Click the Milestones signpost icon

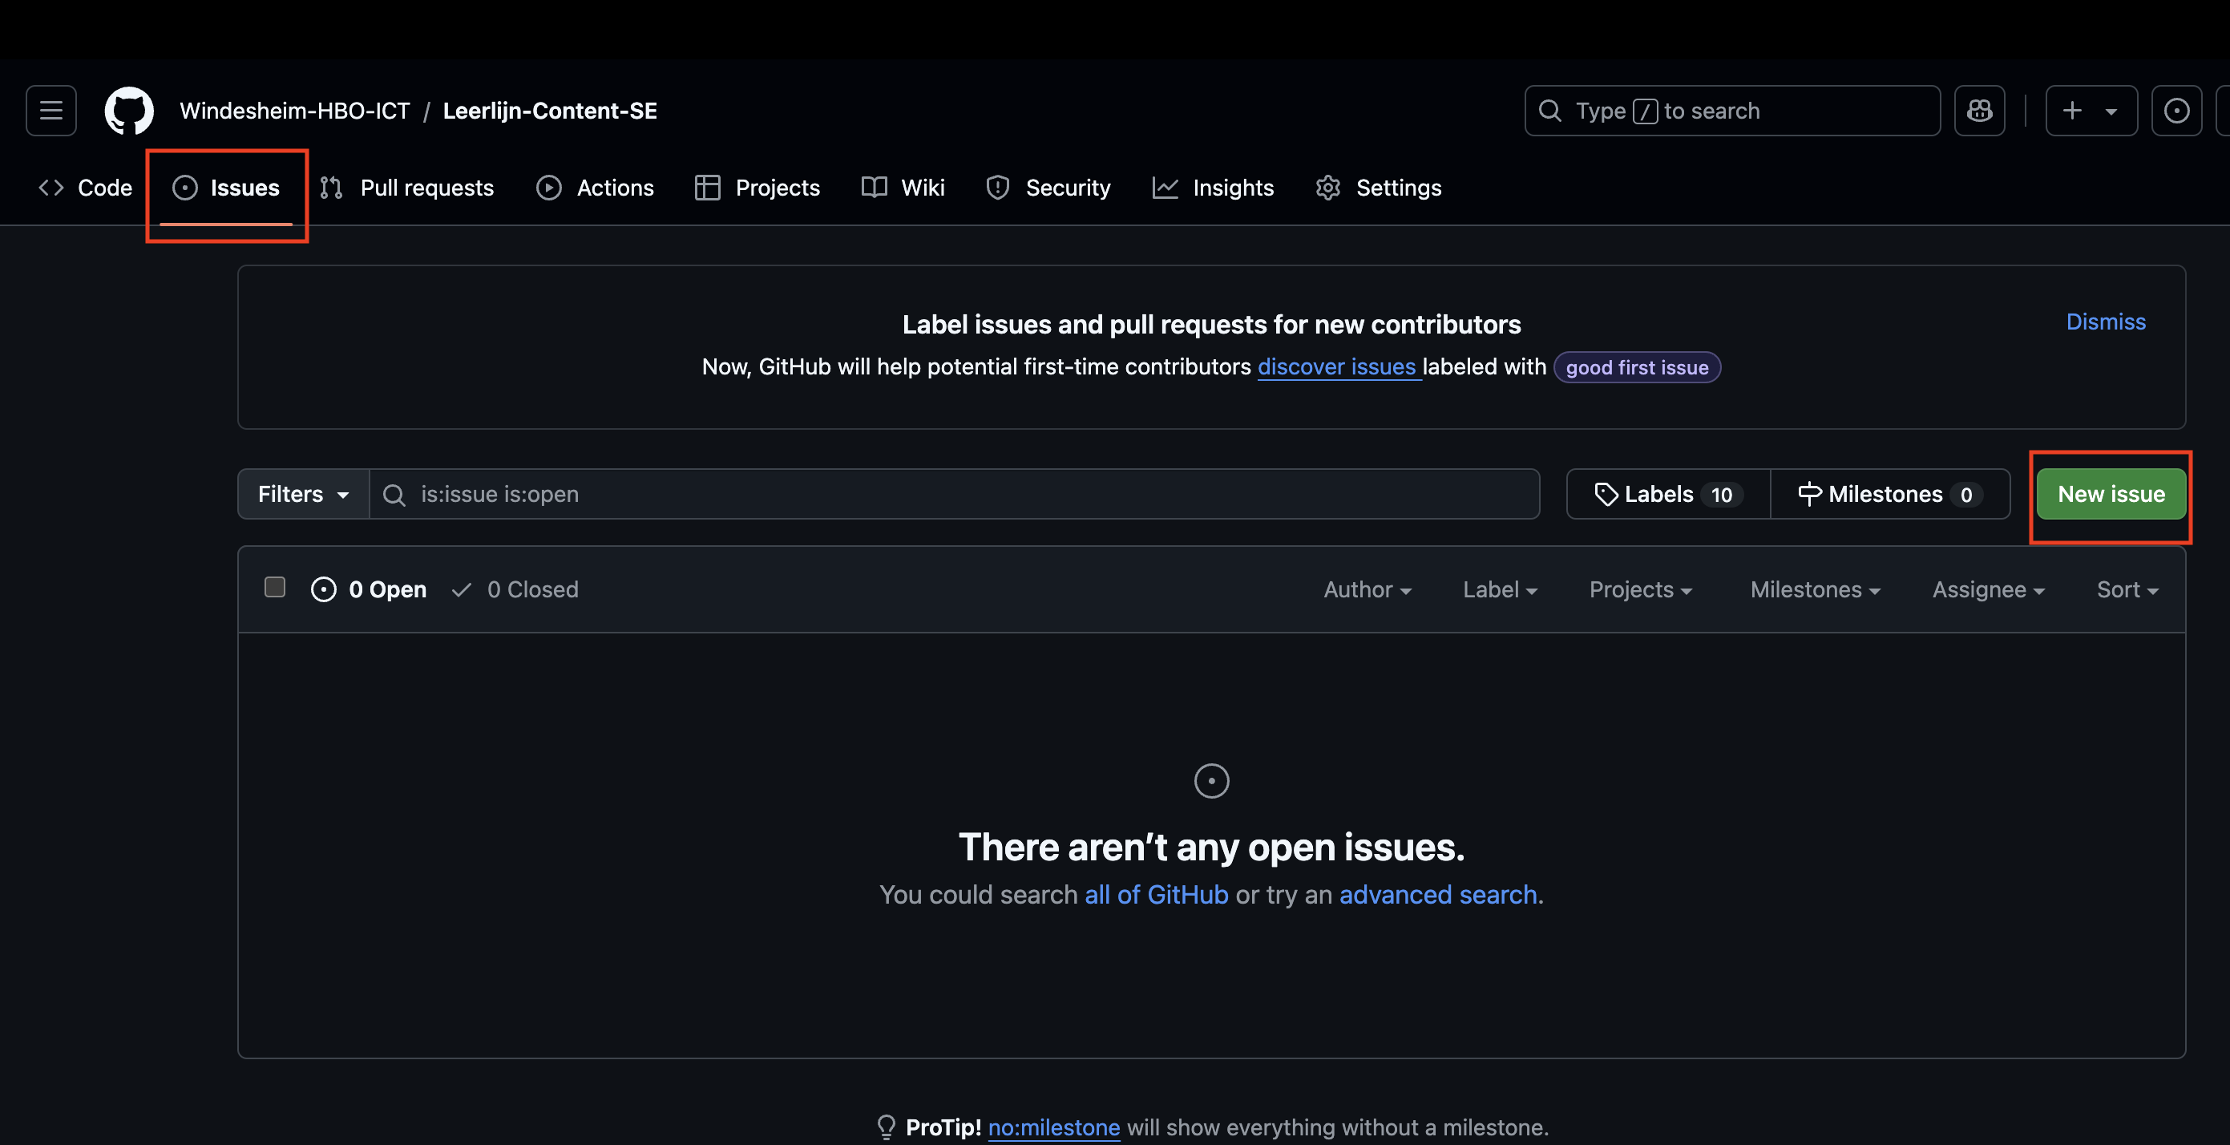point(1809,494)
